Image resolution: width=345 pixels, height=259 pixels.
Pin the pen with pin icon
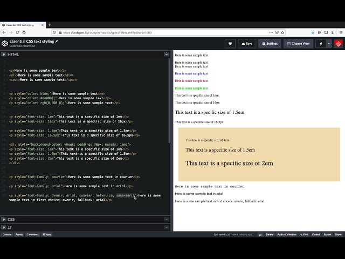pos(321,44)
